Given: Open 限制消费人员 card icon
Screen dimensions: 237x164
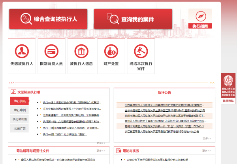Looking at the screenshot, I should 51,51.
